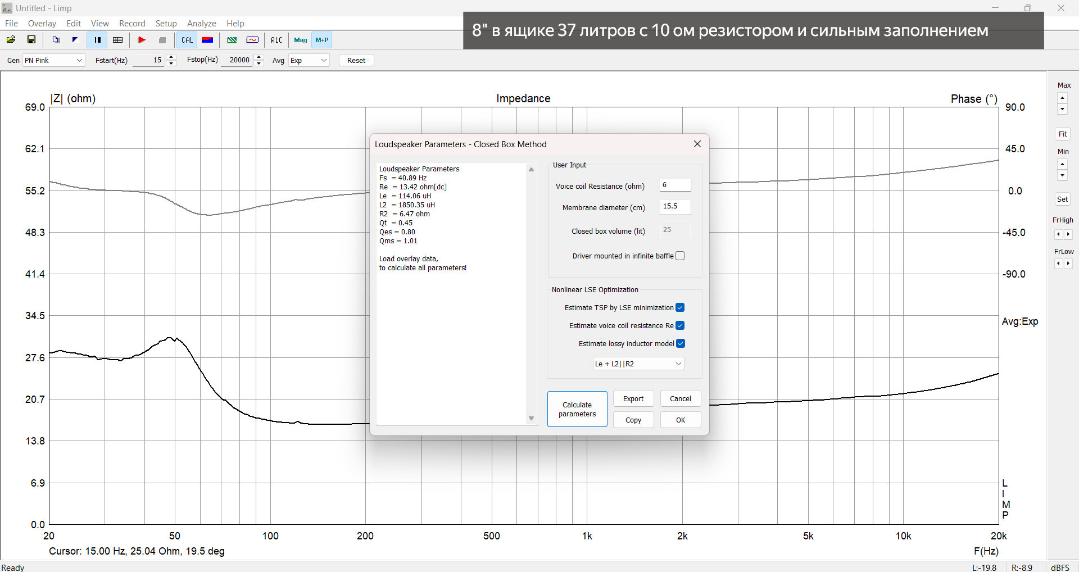The width and height of the screenshot is (1079, 572).
Task: Toggle Estimate TSP by LSE minimization checkbox
Action: (x=680, y=307)
